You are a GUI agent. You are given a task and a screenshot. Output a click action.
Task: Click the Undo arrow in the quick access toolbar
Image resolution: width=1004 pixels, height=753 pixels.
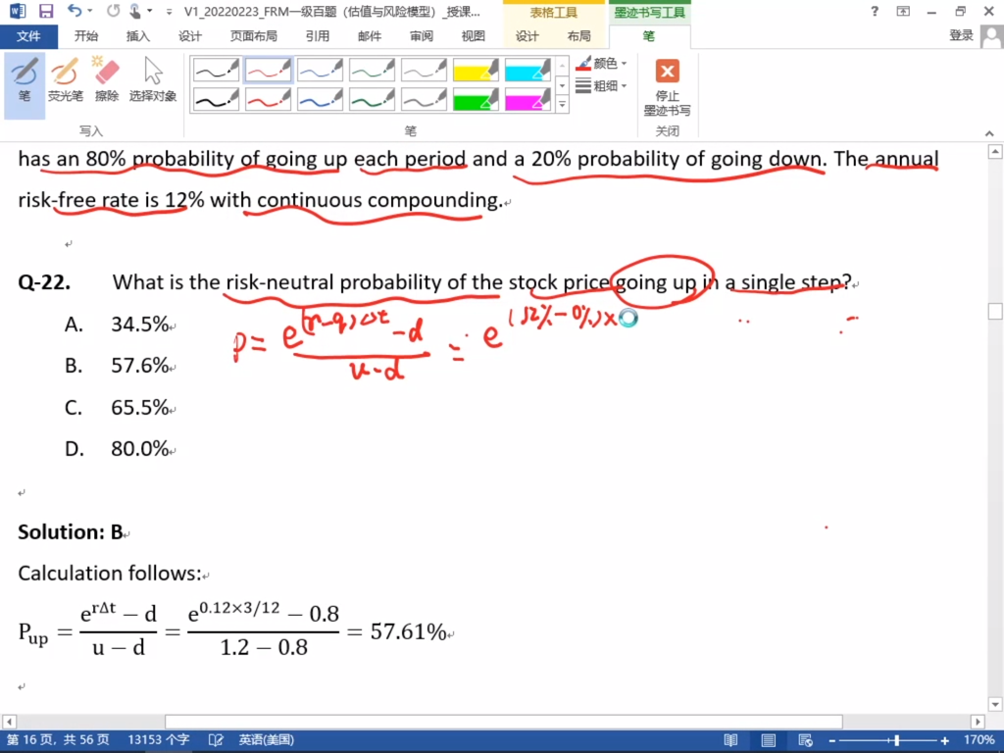click(75, 12)
